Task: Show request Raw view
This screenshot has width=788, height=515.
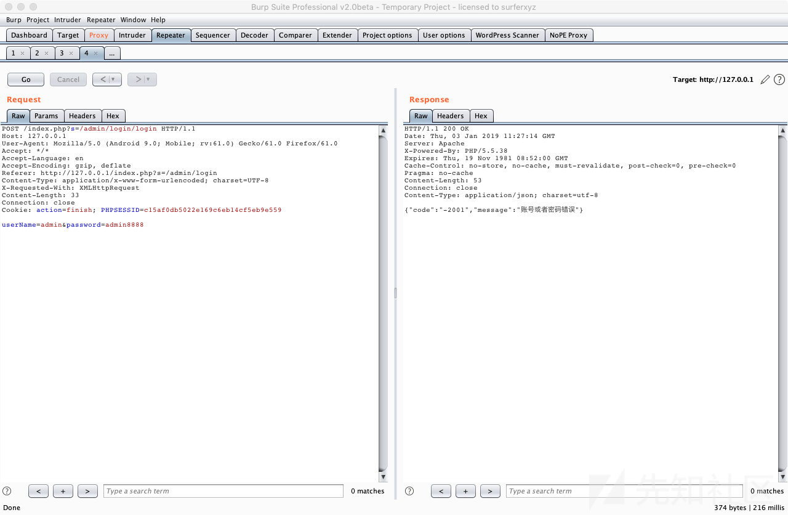Action: [18, 116]
